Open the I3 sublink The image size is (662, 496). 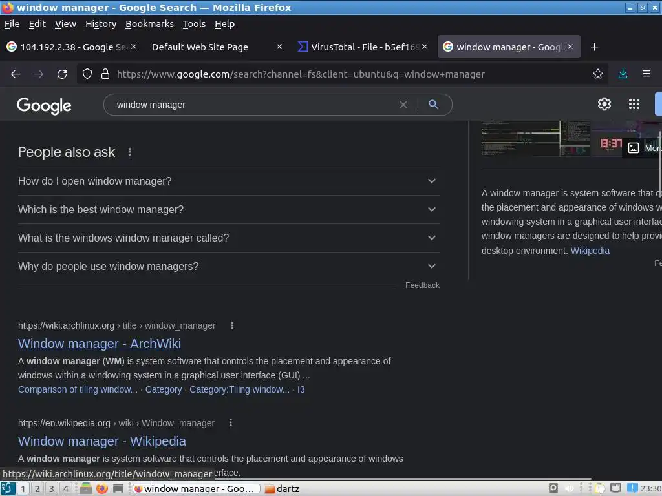click(301, 389)
